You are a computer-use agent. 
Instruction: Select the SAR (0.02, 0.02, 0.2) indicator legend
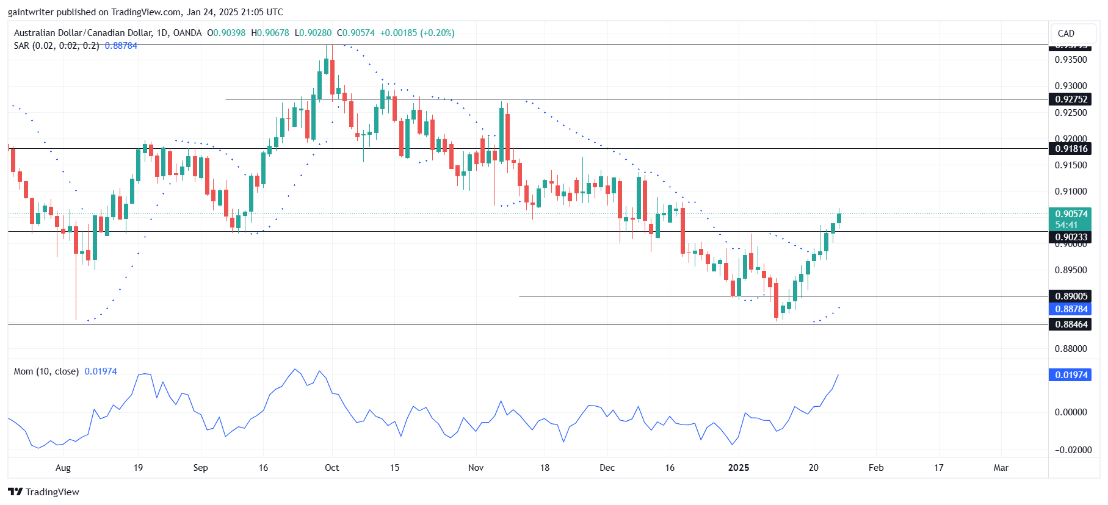[x=56, y=46]
